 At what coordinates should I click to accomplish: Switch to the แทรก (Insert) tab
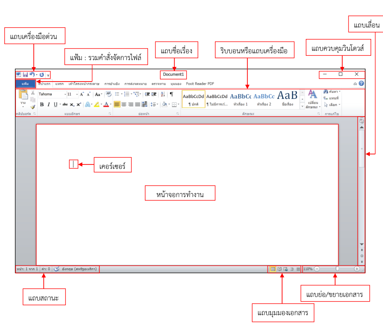coord(59,84)
